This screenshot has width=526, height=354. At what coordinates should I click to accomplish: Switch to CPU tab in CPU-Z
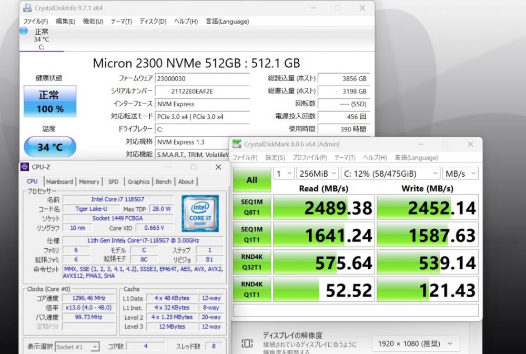[x=32, y=181]
